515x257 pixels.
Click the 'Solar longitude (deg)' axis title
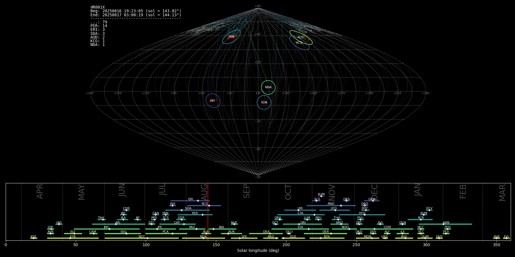point(258,251)
